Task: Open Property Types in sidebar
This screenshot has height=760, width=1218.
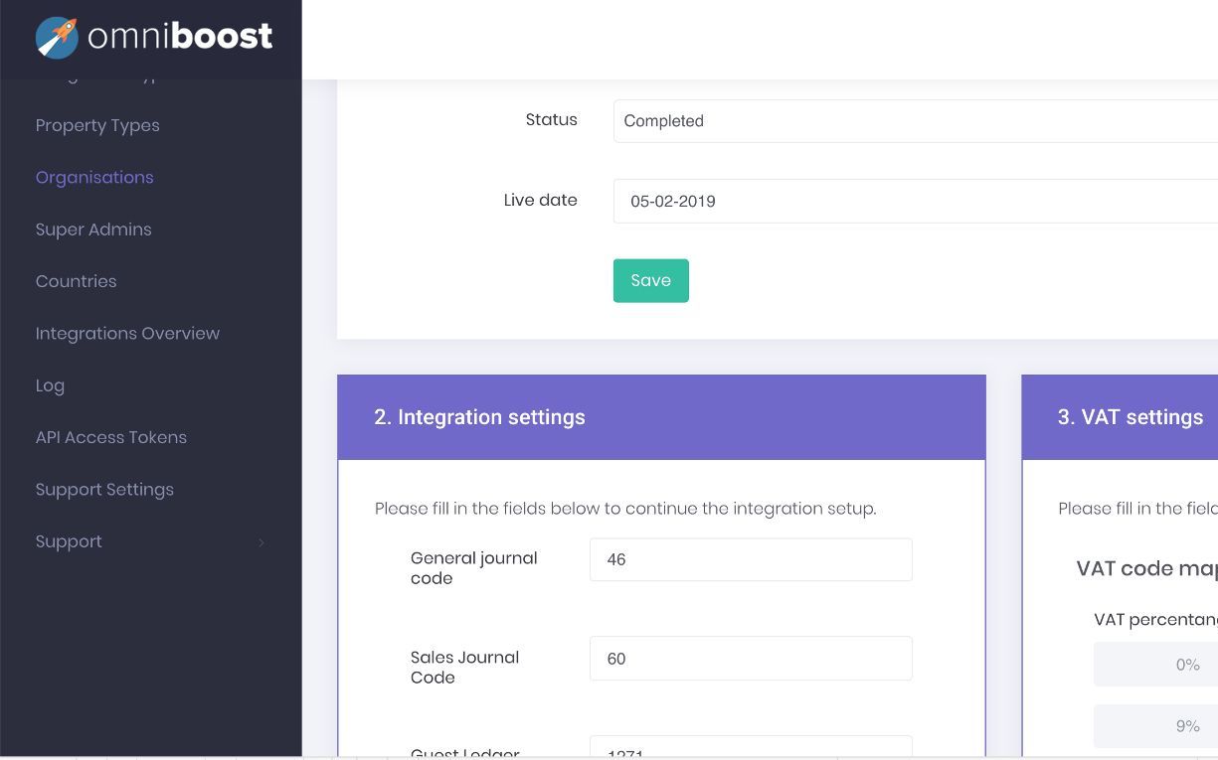Action: [97, 125]
